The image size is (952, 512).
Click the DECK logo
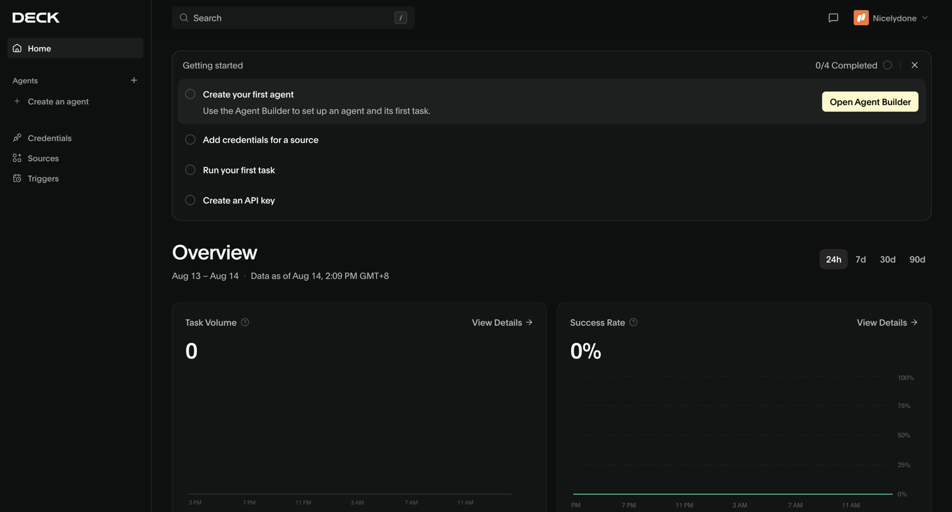pos(36,18)
